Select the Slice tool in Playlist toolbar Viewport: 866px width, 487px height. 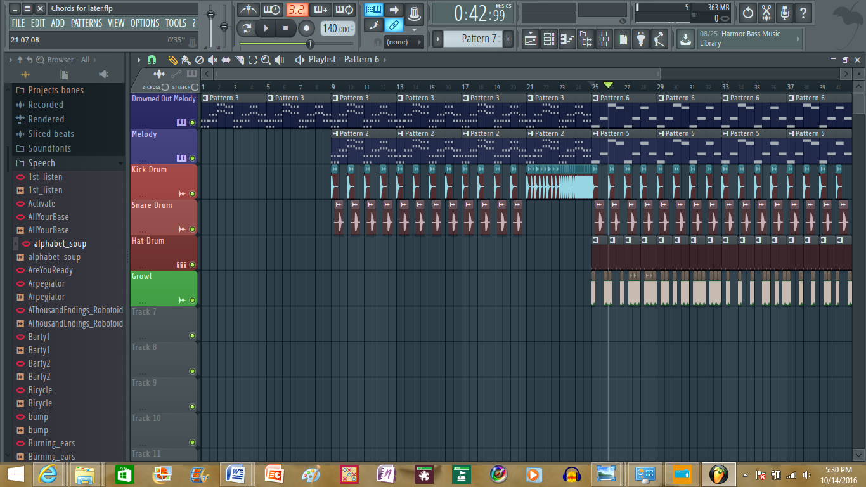point(239,60)
